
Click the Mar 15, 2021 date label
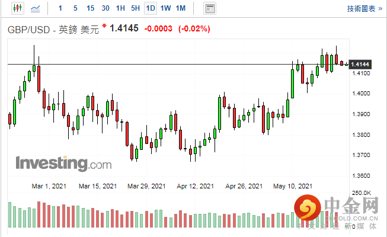[98, 186]
